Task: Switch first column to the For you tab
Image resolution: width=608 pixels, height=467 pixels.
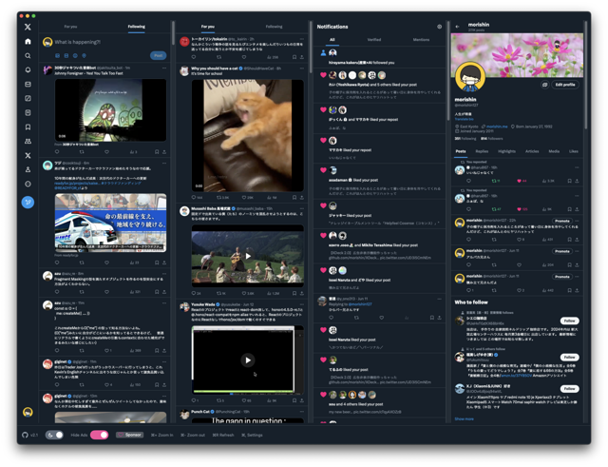Action: [70, 27]
